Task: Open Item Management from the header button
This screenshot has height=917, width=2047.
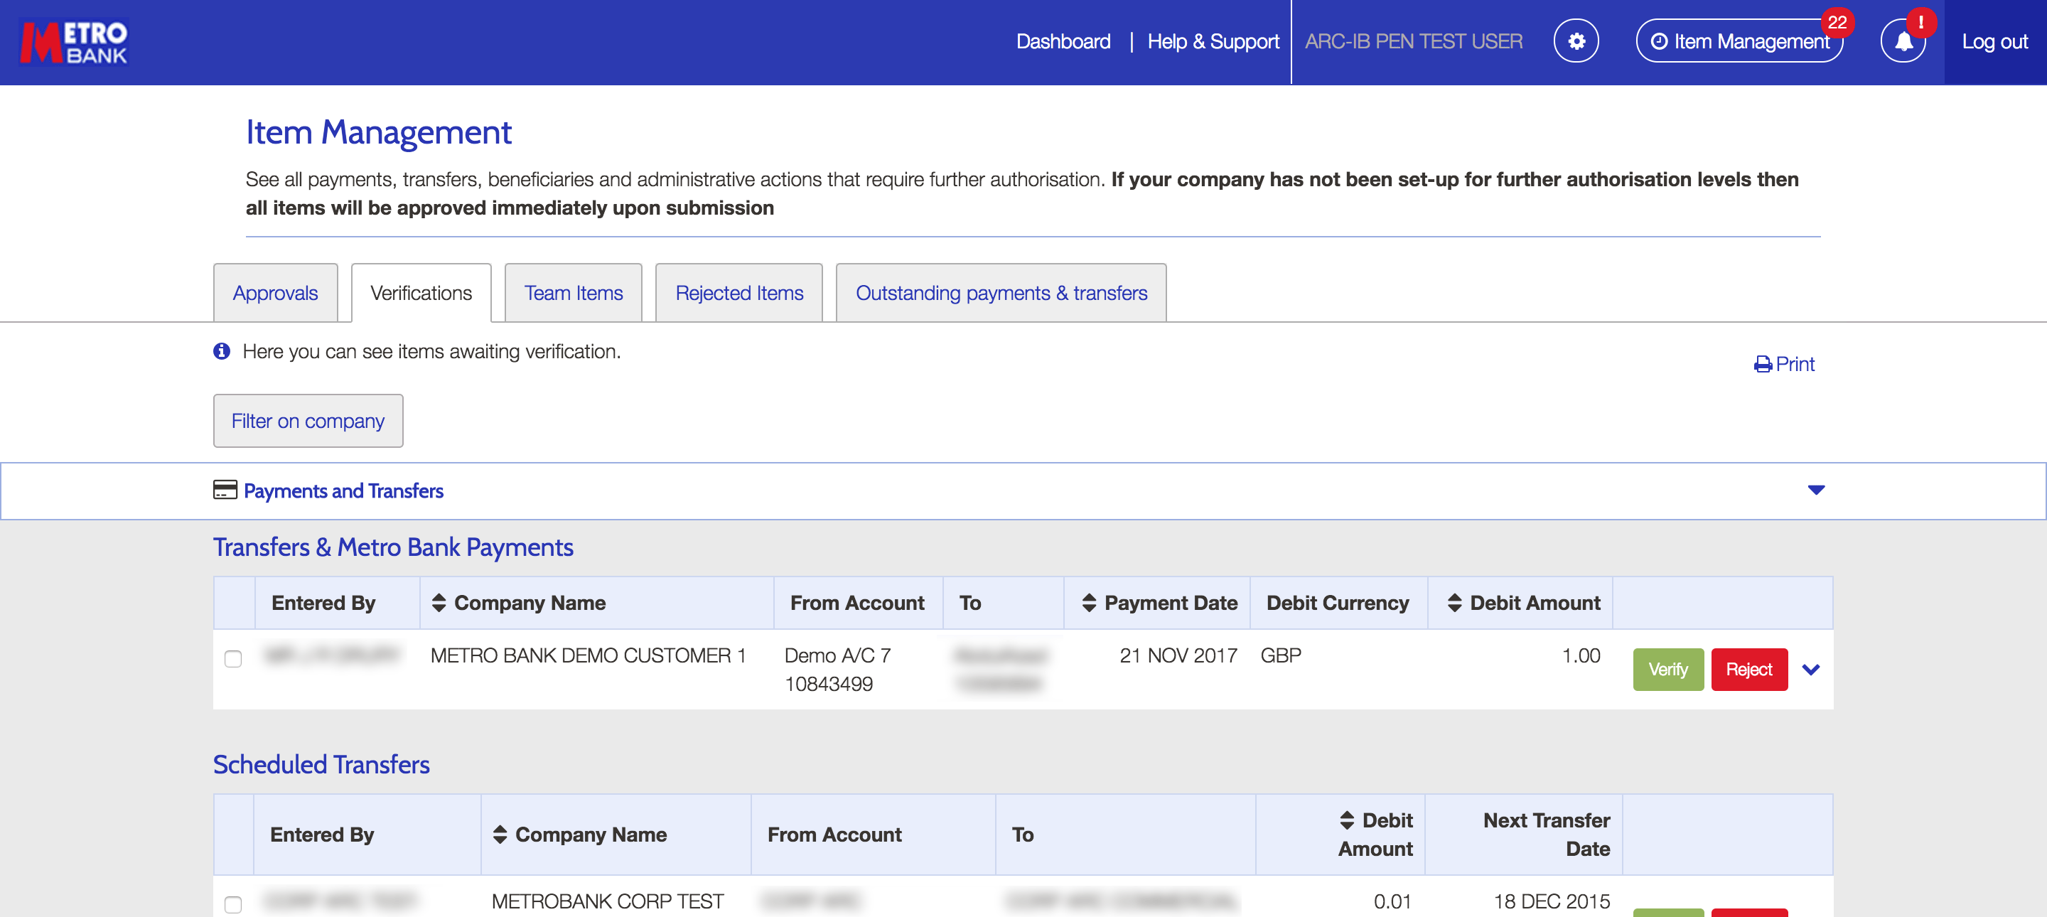Action: coord(1739,41)
